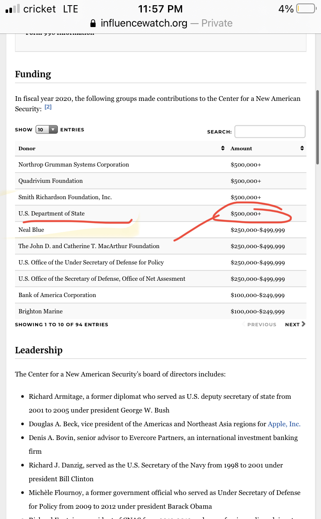The height and width of the screenshot is (519, 321).
Task: Tap the lock icon in address bar
Action: [x=92, y=23]
